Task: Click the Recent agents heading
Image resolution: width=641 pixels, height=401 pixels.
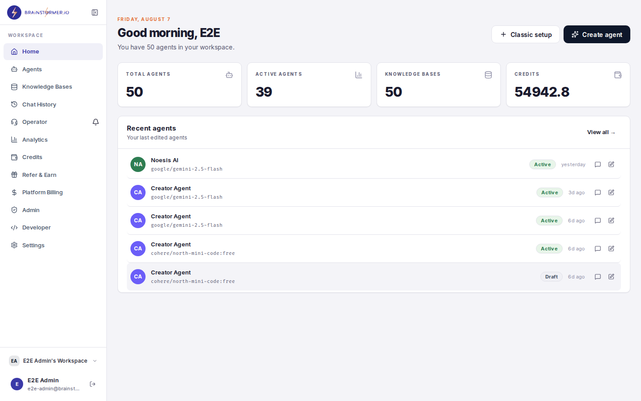Action: pos(151,128)
